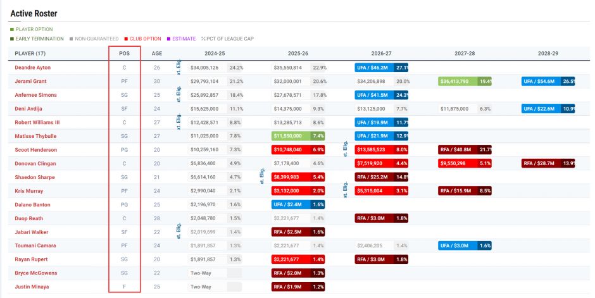The height and width of the screenshot is (298, 595).
Task: Click Grant's green $36,413,790 player option
Action: coord(465,81)
